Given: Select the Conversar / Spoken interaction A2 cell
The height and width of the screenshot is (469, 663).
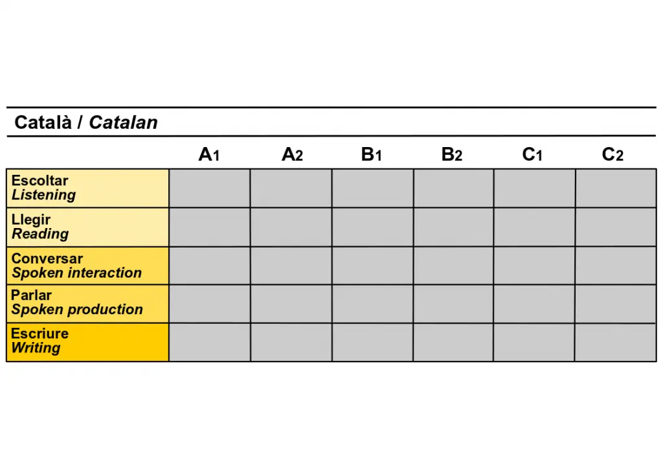Looking at the screenshot, I should coord(291,266).
